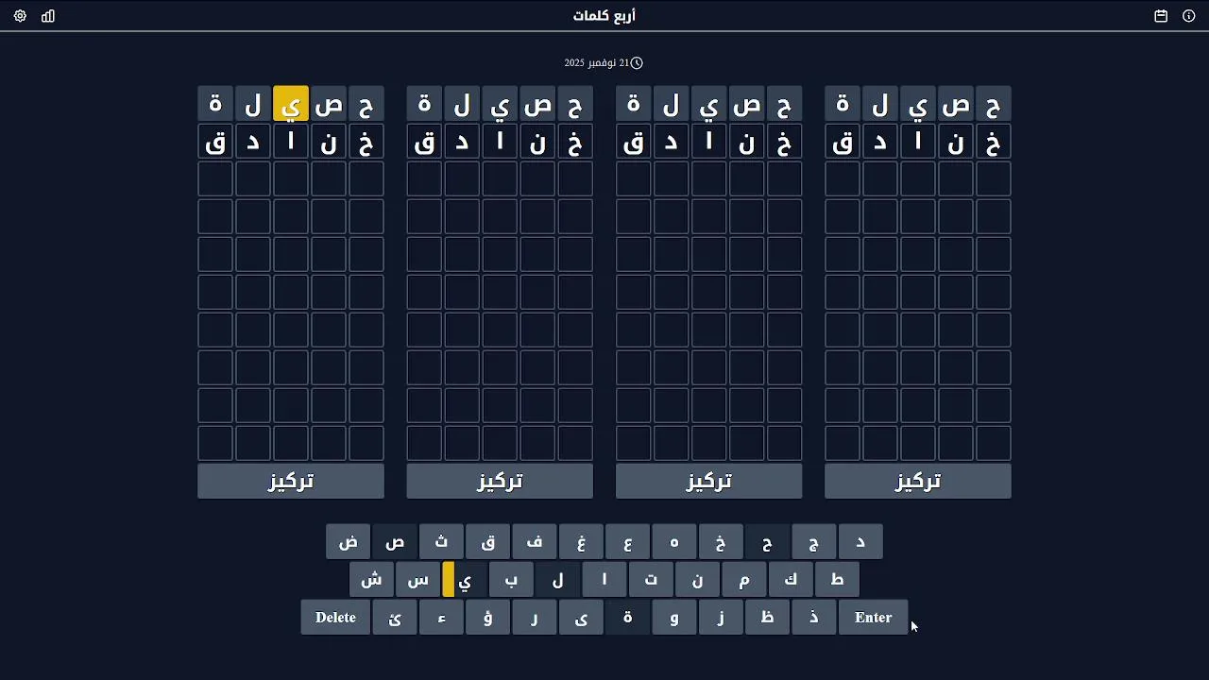This screenshot has height=680, width=1209.
Task: Tap the ل key on the keyboard
Action: [x=557, y=580]
